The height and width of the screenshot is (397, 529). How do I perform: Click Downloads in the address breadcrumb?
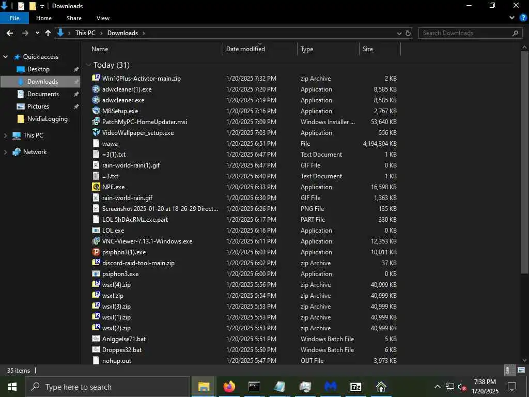click(x=122, y=33)
